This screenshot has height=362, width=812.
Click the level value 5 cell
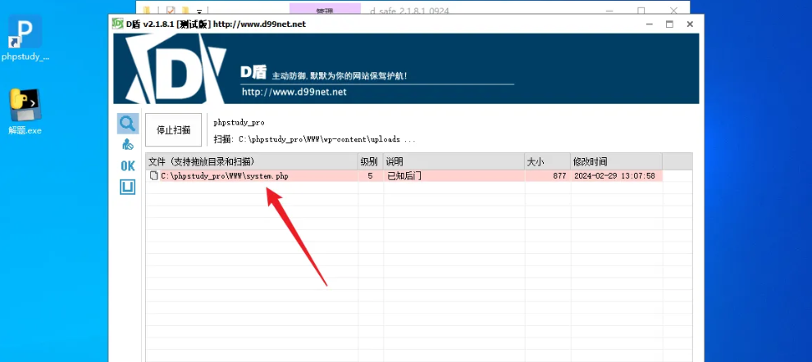pyautogui.click(x=370, y=176)
